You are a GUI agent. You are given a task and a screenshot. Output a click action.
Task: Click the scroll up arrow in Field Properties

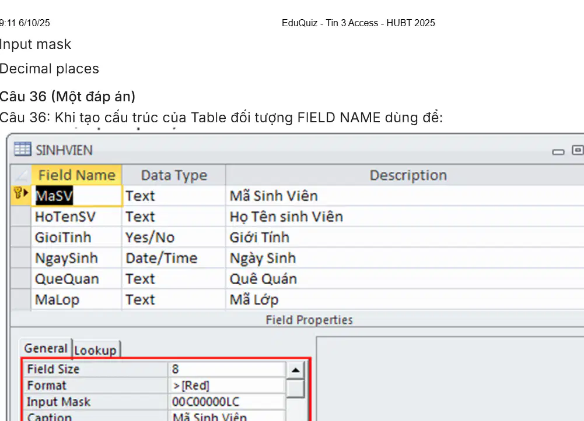[296, 370]
